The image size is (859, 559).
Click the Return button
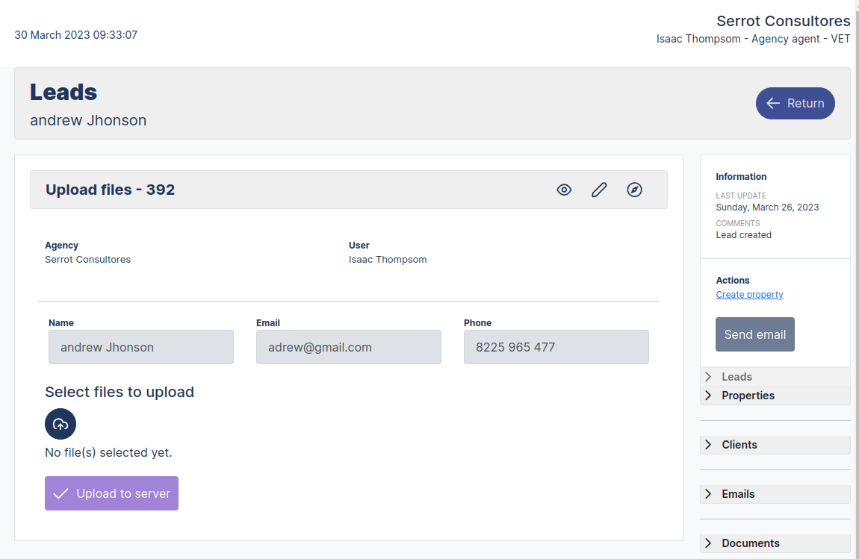pos(795,103)
